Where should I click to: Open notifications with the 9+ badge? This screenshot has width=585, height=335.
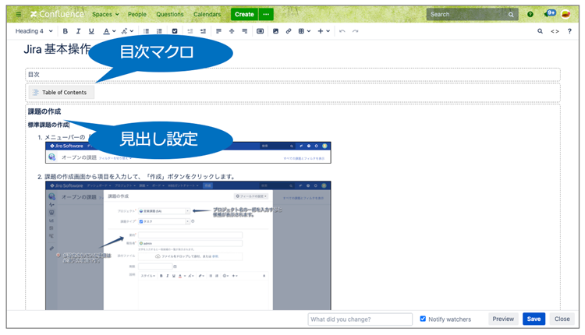[550, 14]
